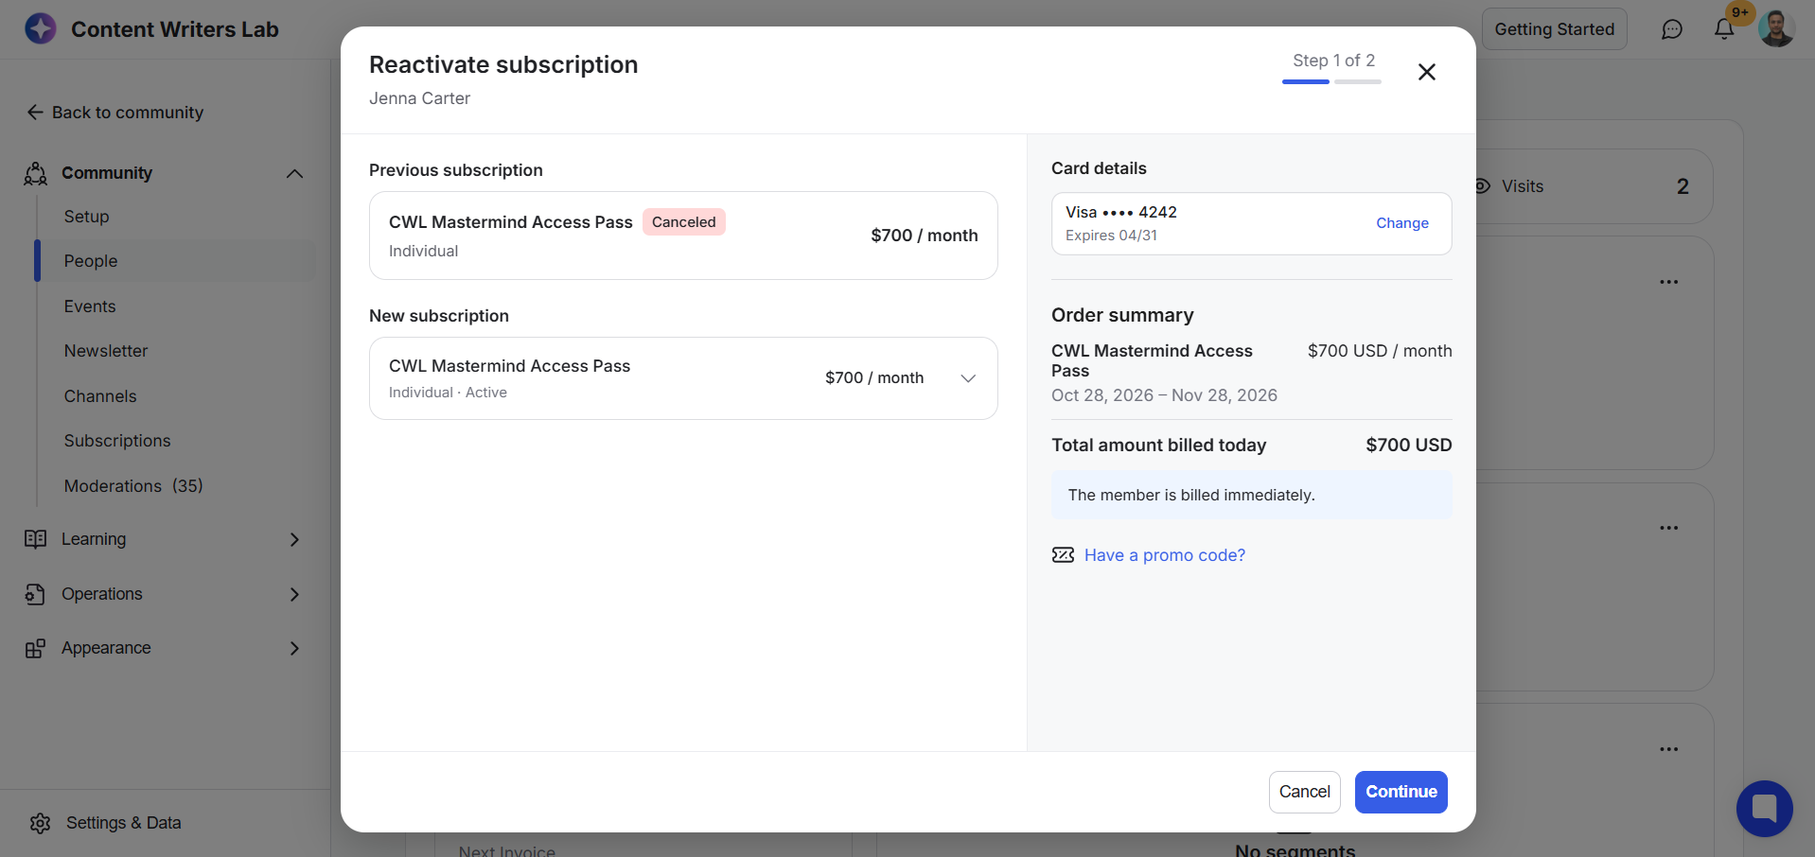Click the Learning book icon

(x=36, y=539)
